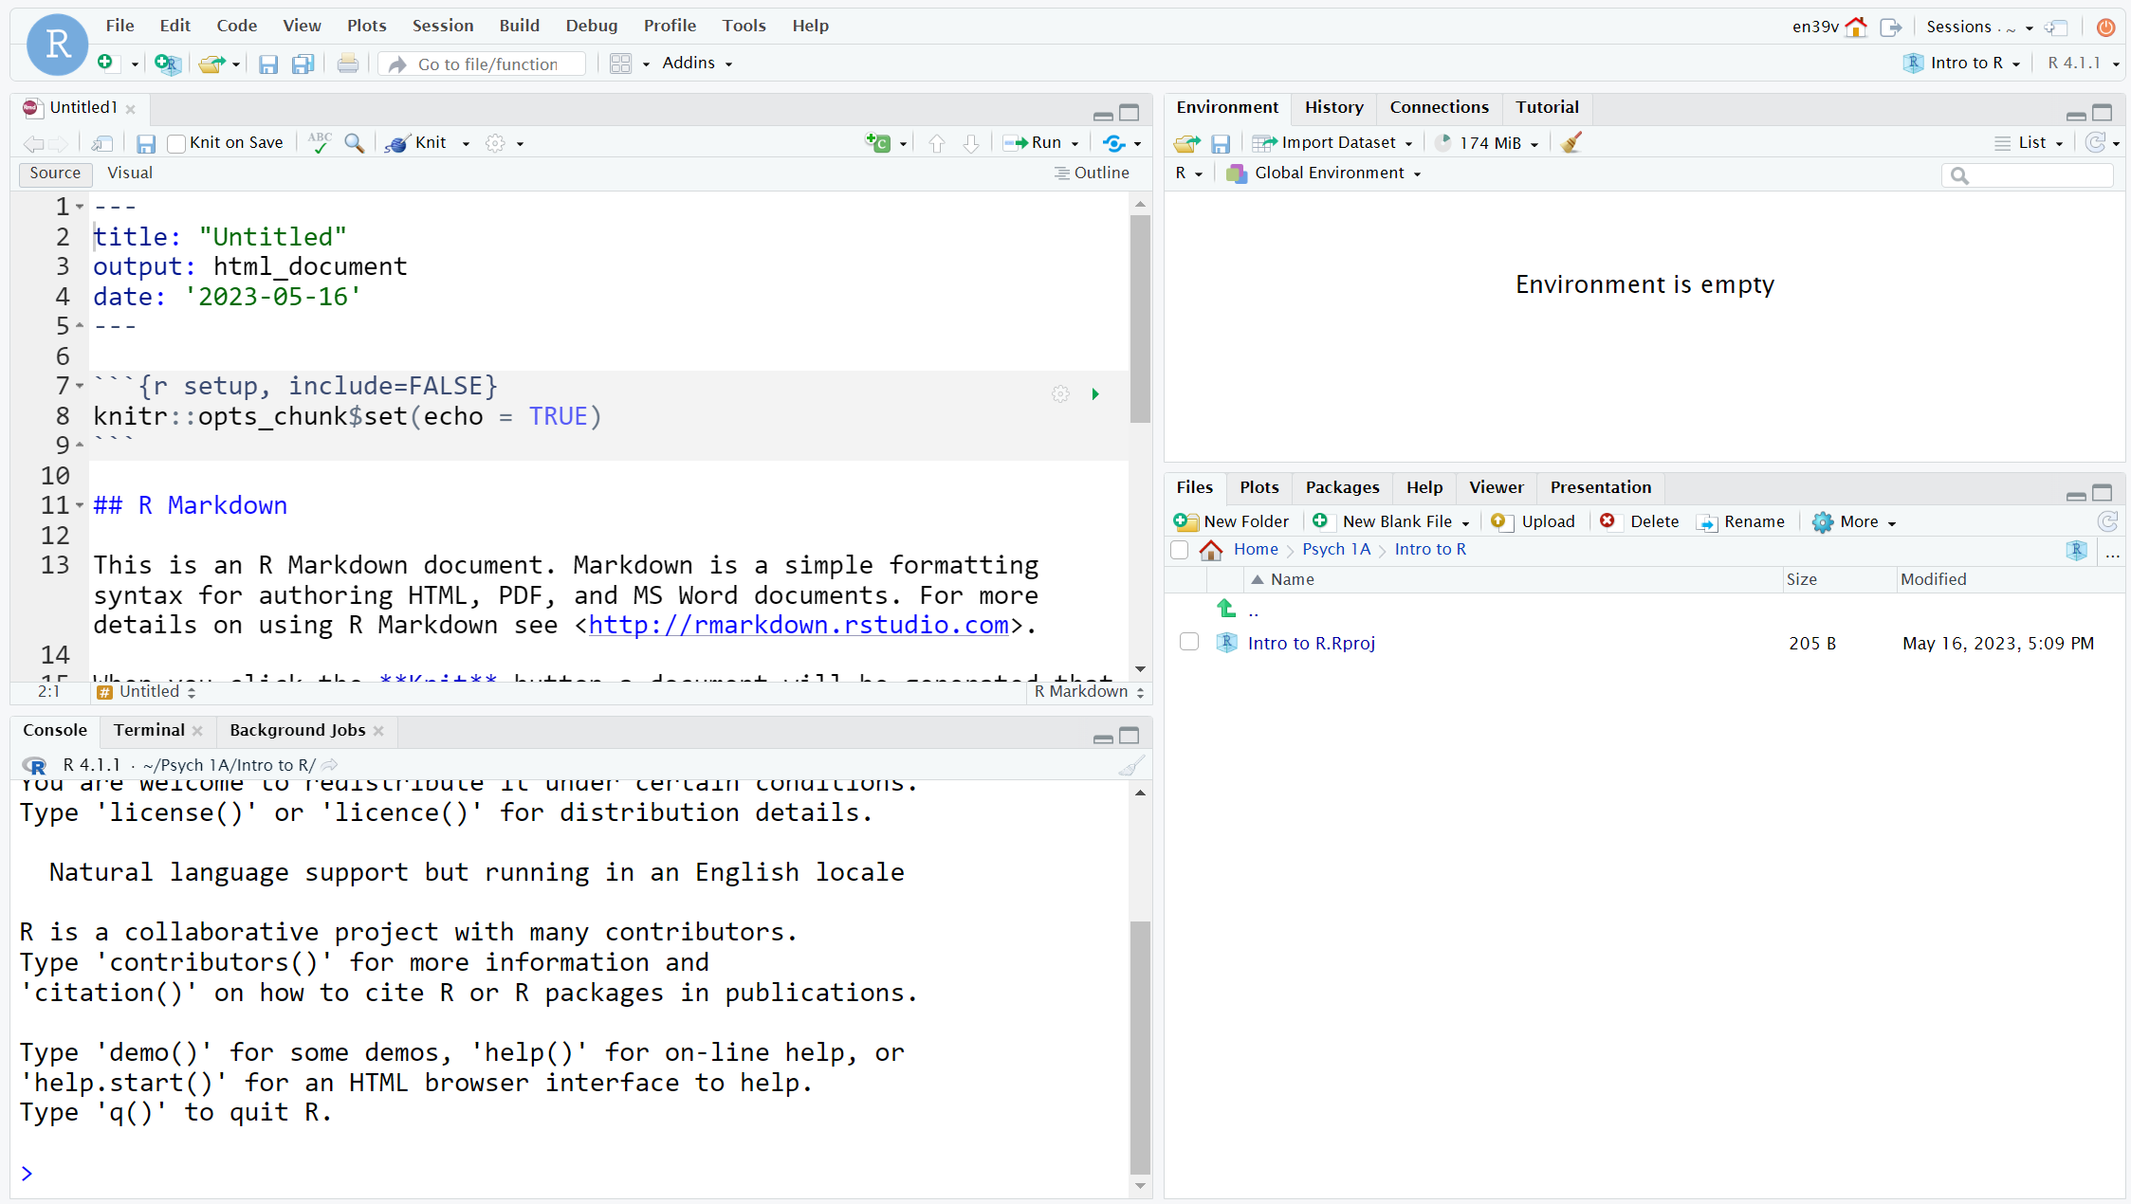Click the New File plus icon
2131x1204 pixels.
click(105, 63)
